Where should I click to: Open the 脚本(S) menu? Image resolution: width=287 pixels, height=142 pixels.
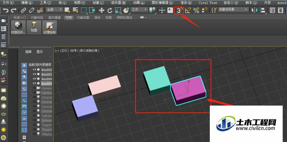point(251,3)
